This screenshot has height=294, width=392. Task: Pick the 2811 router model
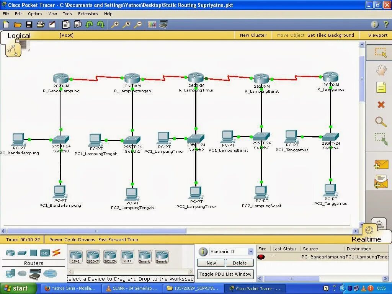coord(127,257)
